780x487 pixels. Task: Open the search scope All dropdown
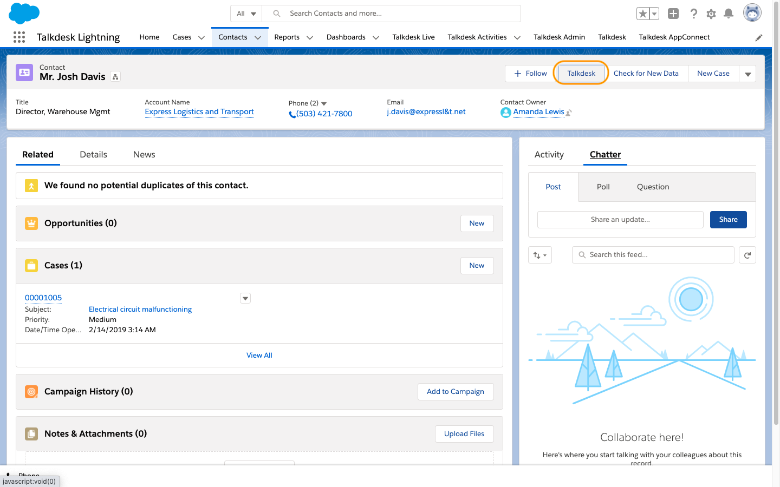coord(246,14)
